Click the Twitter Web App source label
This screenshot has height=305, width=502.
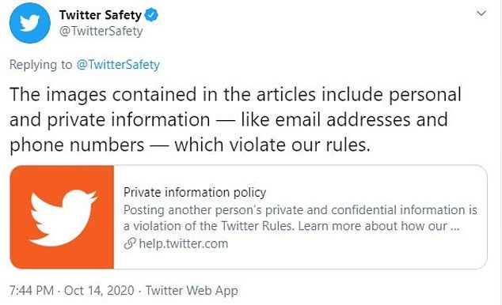click(x=192, y=291)
